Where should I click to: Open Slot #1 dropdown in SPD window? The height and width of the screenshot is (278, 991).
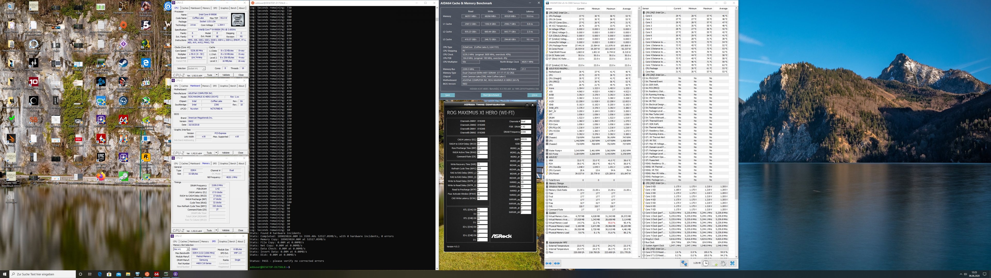coord(181,249)
